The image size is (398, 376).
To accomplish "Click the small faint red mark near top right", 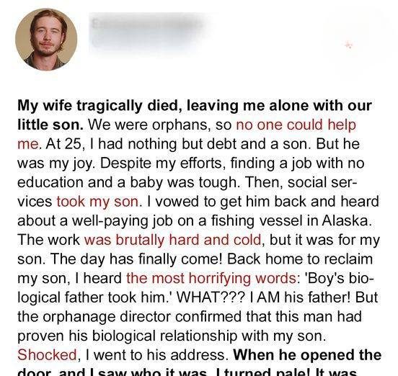I will point(349,45).
